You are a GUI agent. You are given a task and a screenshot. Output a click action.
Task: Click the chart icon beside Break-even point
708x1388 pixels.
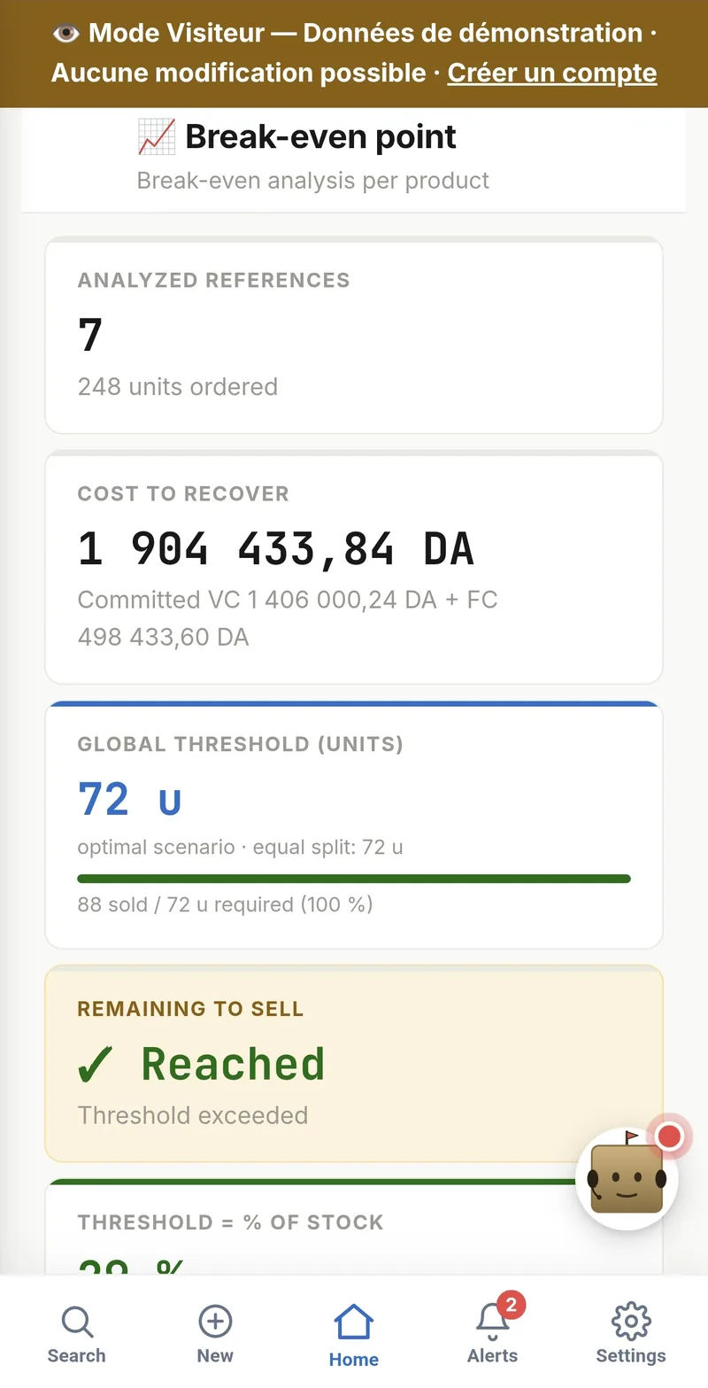(157, 137)
